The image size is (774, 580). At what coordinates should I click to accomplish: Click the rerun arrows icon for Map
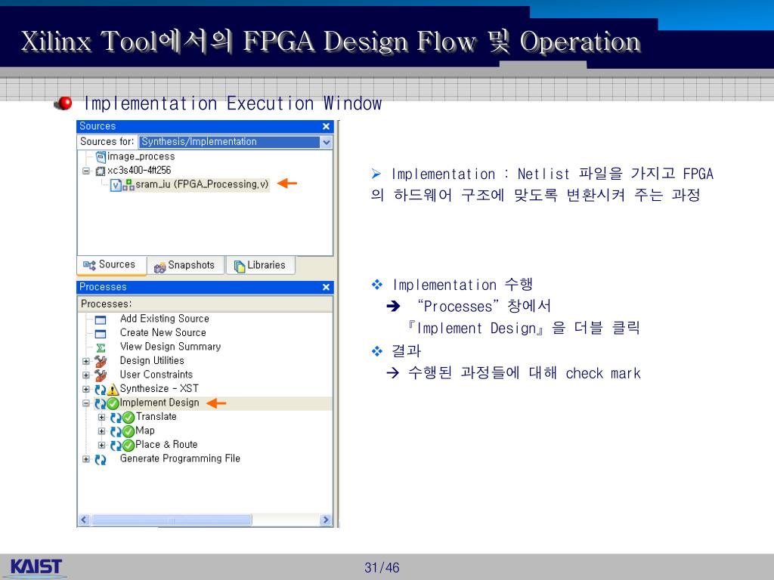pos(116,432)
